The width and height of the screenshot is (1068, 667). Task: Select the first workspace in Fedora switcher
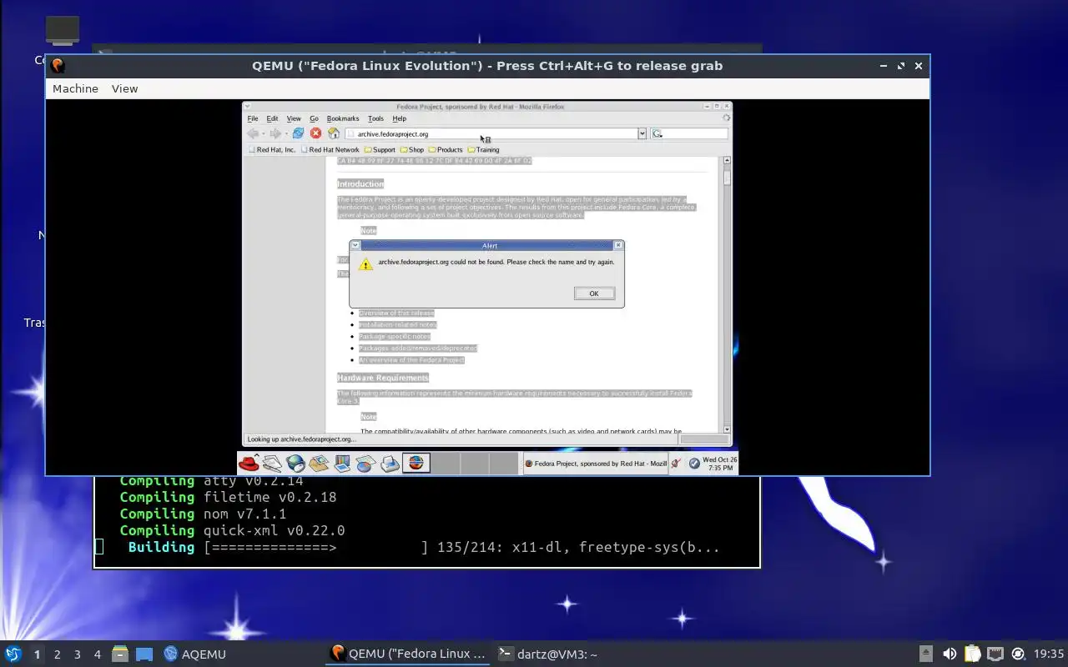416,463
